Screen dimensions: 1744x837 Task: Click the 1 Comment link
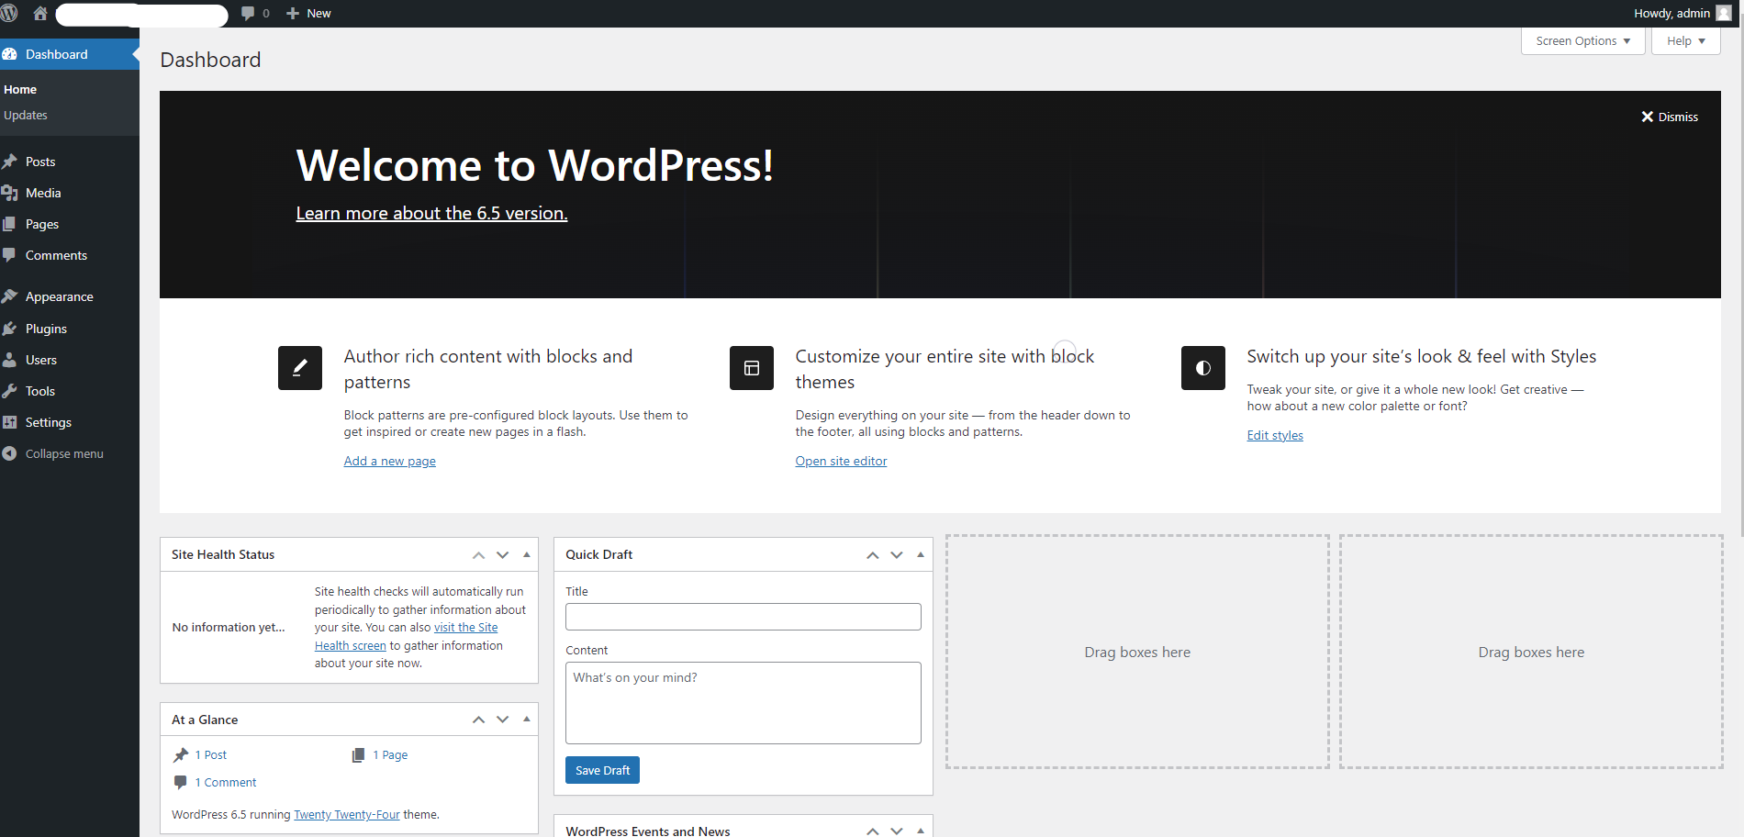[226, 783]
